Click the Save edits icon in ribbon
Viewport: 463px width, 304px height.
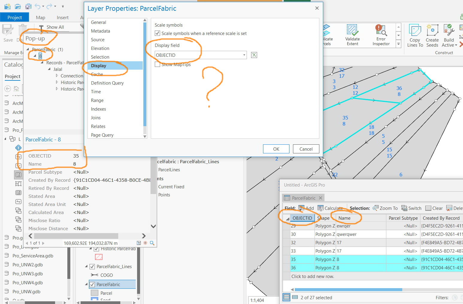pos(8,30)
